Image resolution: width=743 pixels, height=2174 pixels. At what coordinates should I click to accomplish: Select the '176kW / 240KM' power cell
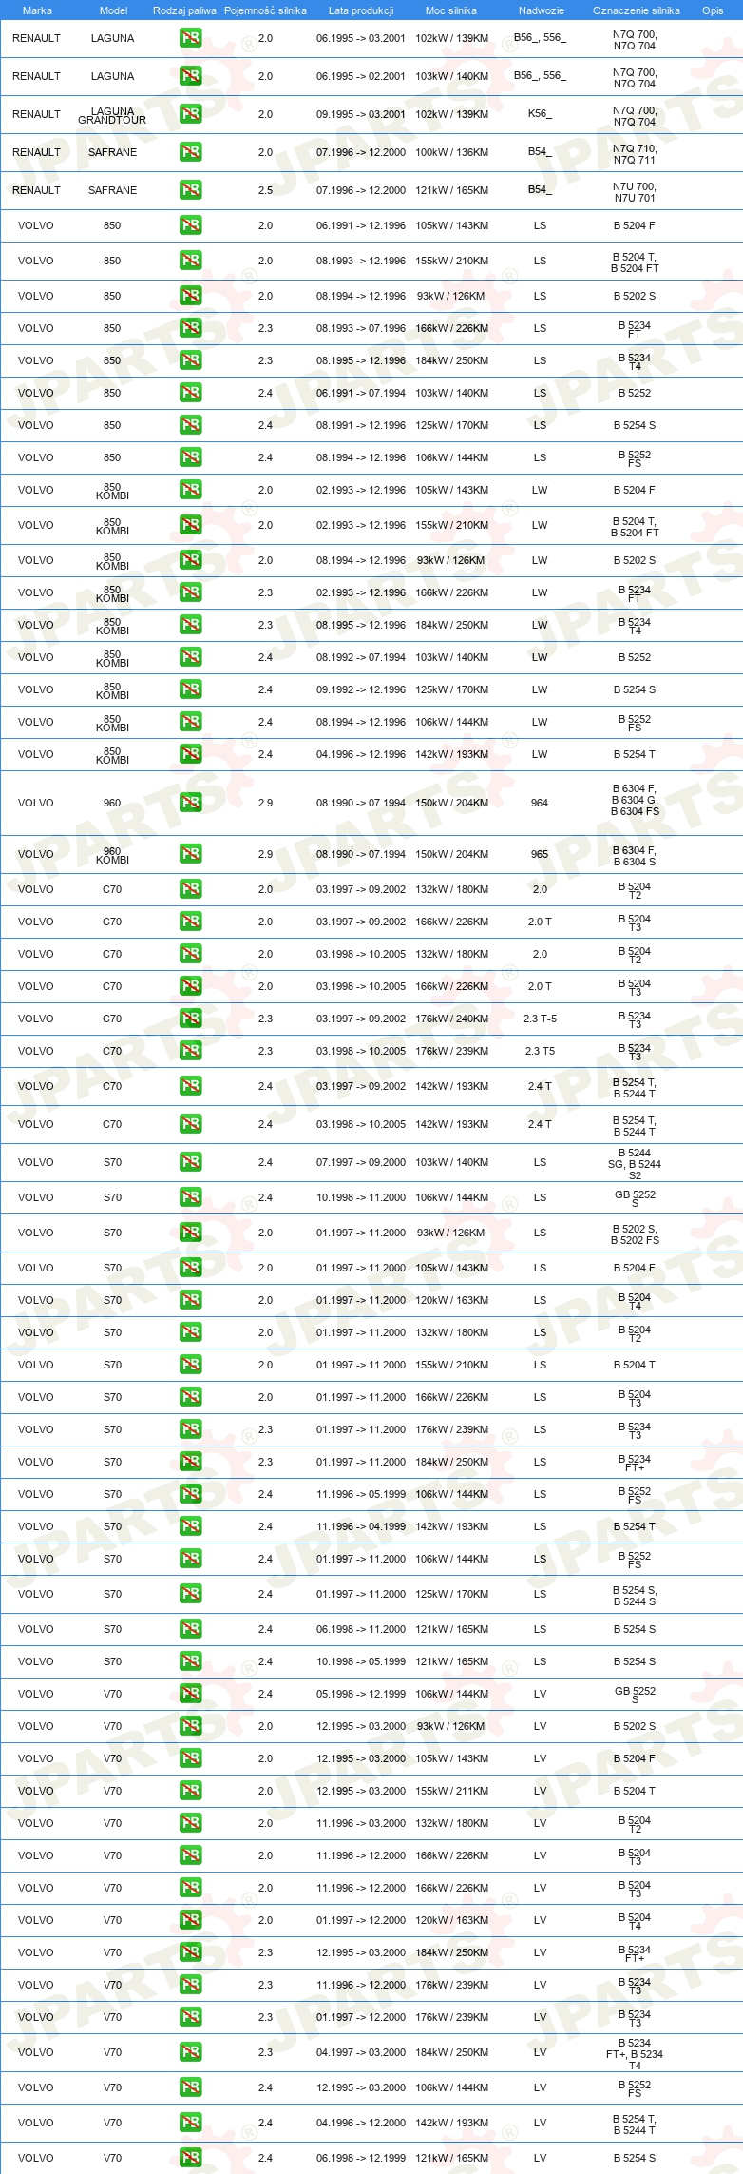click(x=452, y=1019)
